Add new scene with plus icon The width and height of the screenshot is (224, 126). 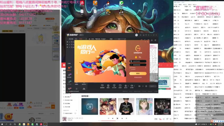pos(86,39)
